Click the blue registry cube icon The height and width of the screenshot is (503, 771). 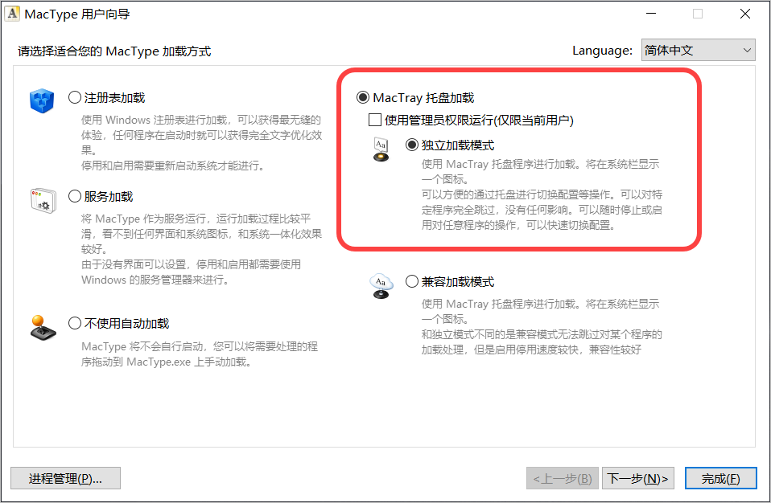[42, 100]
